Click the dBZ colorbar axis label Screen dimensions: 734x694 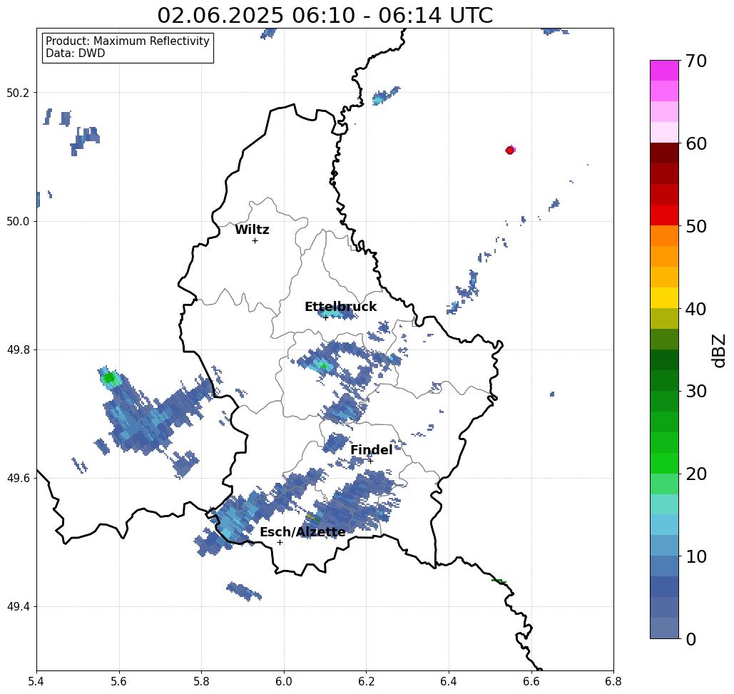(718, 350)
